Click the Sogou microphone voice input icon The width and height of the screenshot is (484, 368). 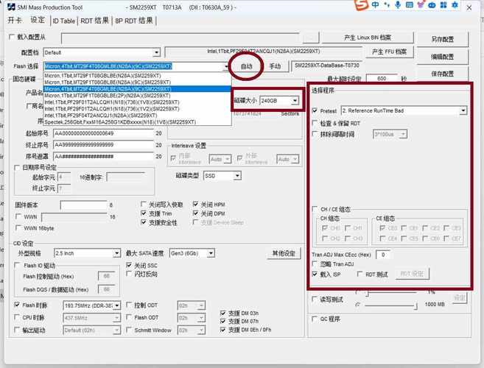click(x=399, y=6)
